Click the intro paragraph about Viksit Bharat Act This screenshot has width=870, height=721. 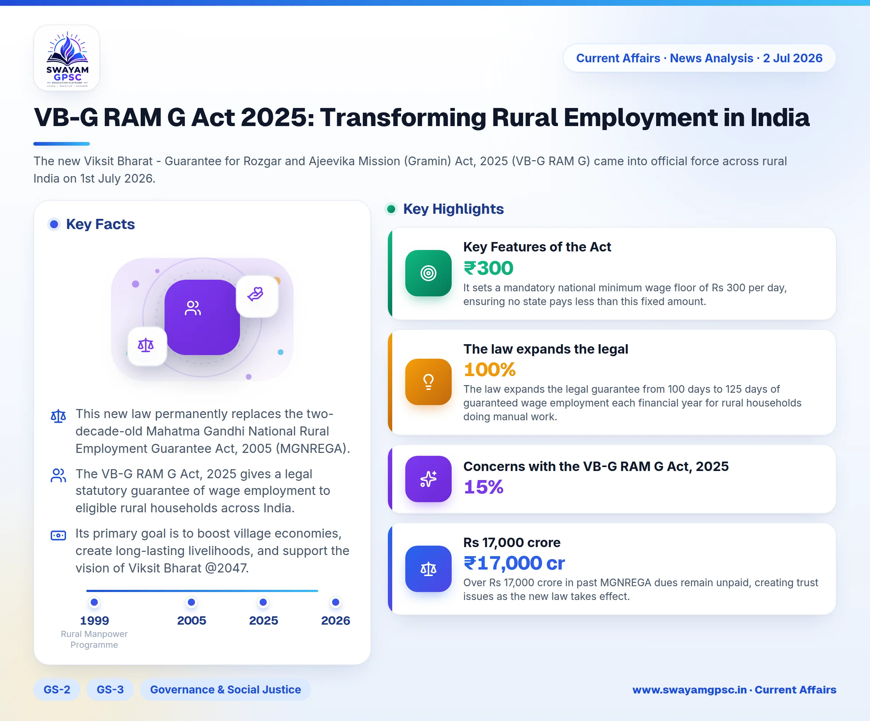click(x=410, y=170)
